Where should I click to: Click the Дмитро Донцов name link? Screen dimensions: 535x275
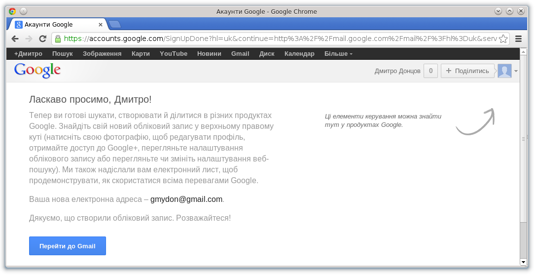[397, 71]
